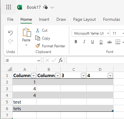
Task: Go to the Page Layout tab
Action: (x=84, y=19)
